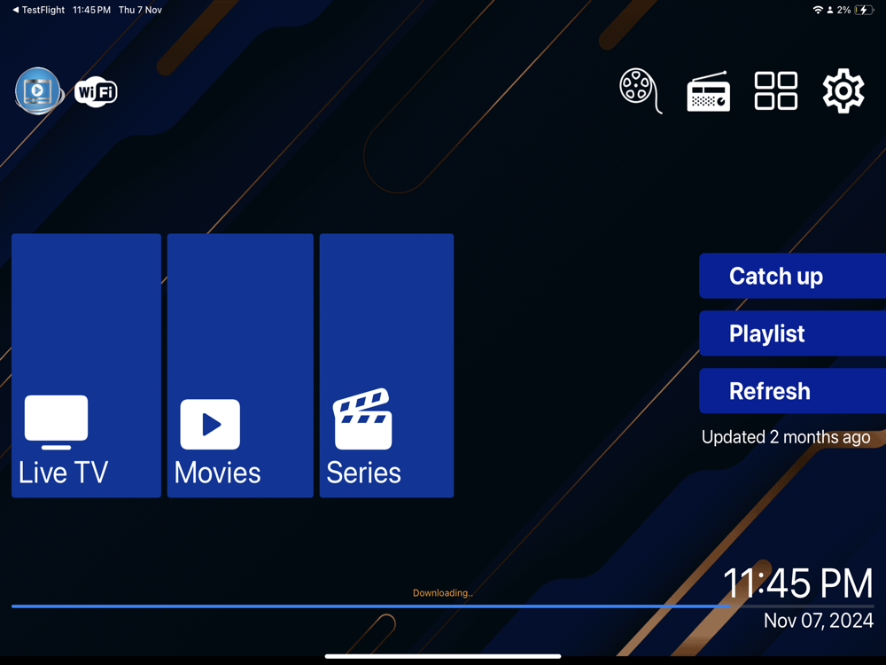Return to TestFlight via status bar

(x=38, y=10)
